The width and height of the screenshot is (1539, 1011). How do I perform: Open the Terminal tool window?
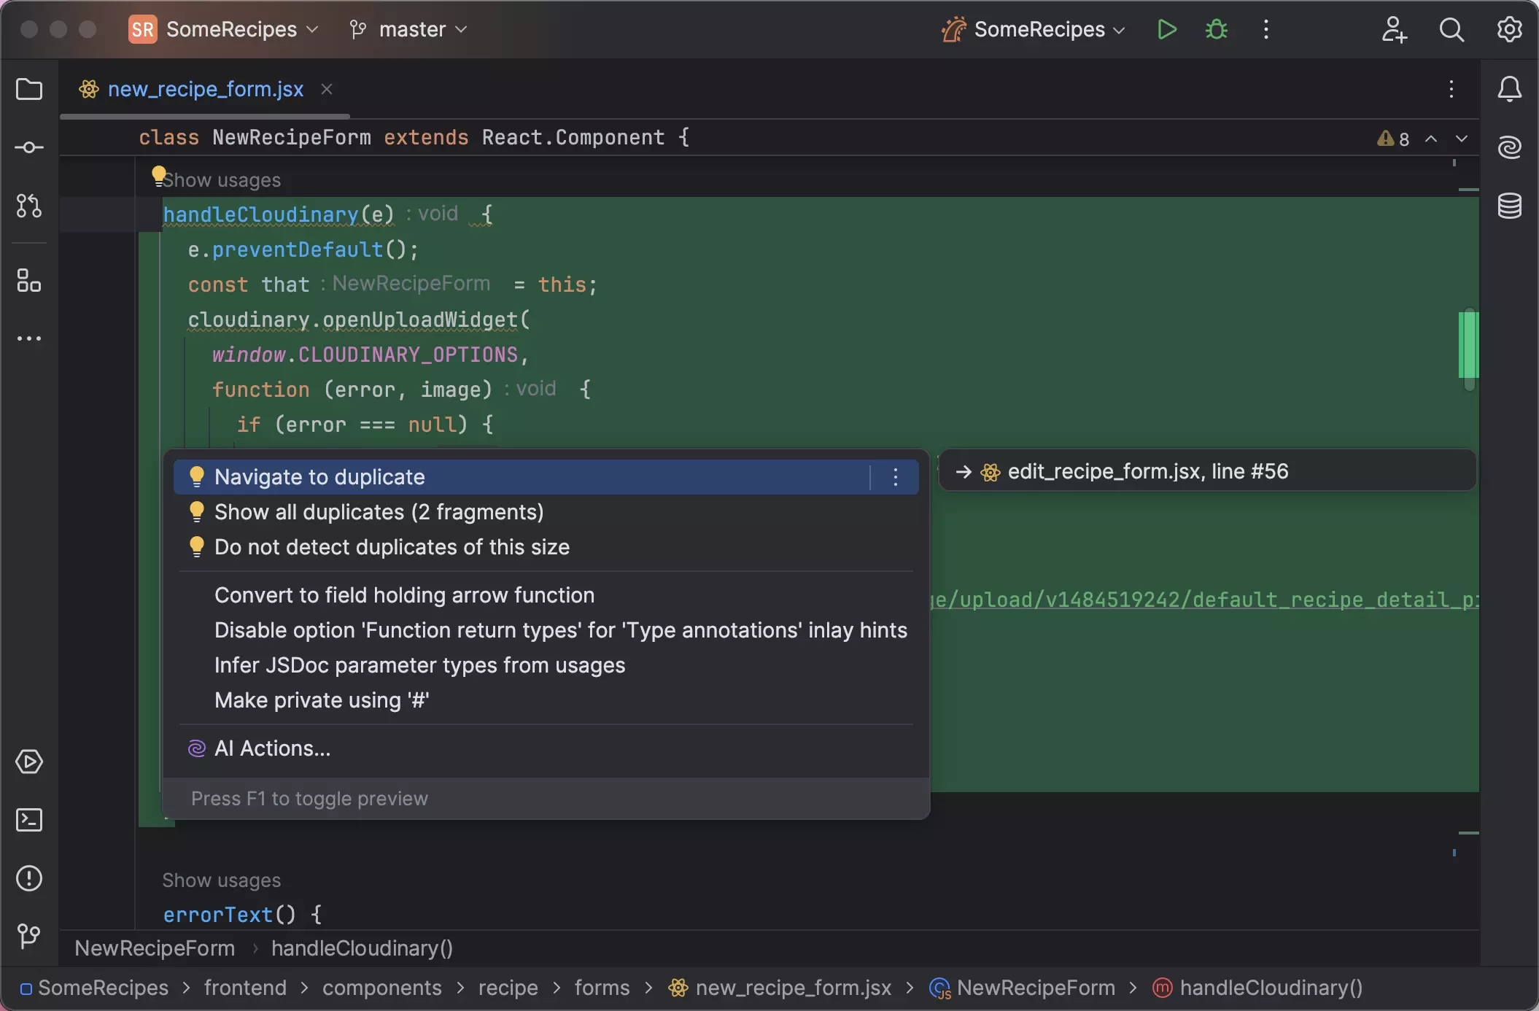[29, 820]
